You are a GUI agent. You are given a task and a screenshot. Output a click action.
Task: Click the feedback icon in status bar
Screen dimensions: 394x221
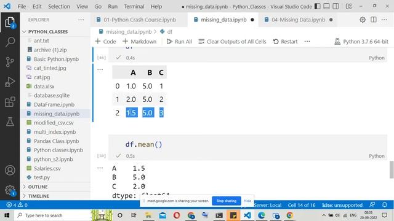point(372,205)
